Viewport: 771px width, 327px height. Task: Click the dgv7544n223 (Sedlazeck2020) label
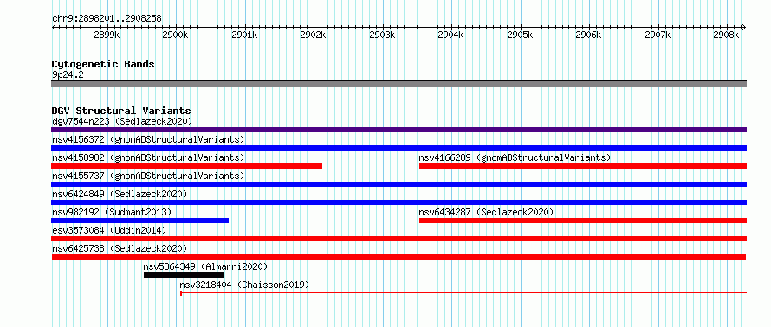[122, 121]
